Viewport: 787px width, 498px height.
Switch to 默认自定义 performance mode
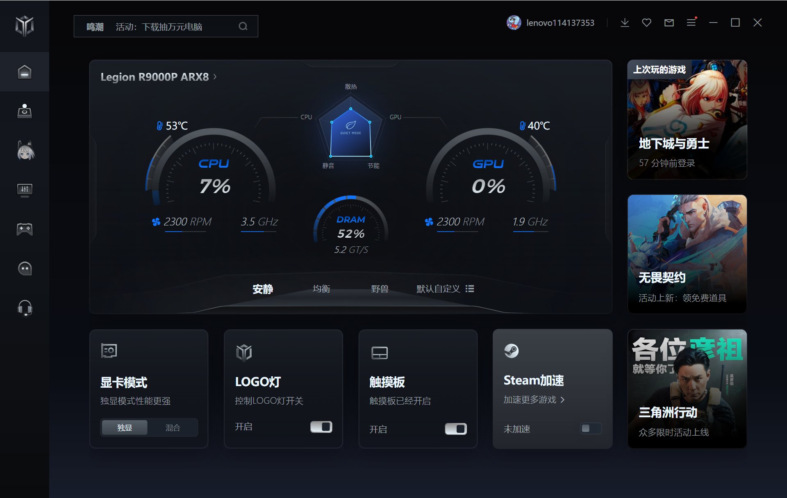click(438, 289)
